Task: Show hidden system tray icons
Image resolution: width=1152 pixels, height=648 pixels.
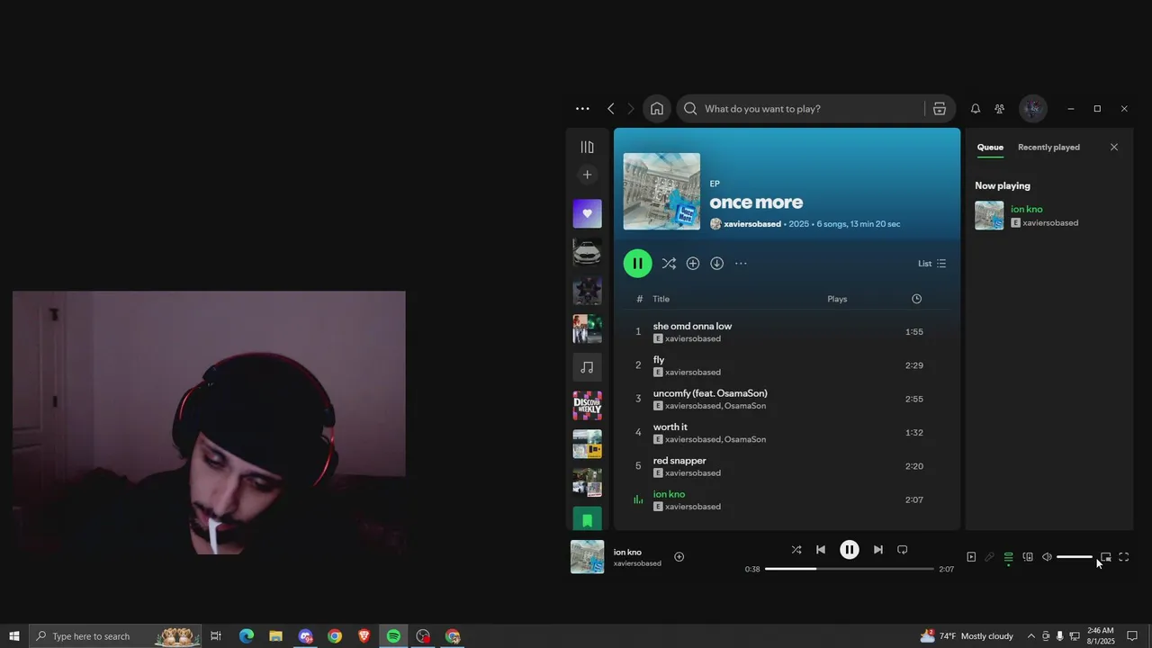Action: pos(1031,636)
